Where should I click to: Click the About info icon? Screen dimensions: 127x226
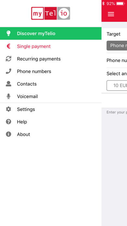click(x=8, y=134)
